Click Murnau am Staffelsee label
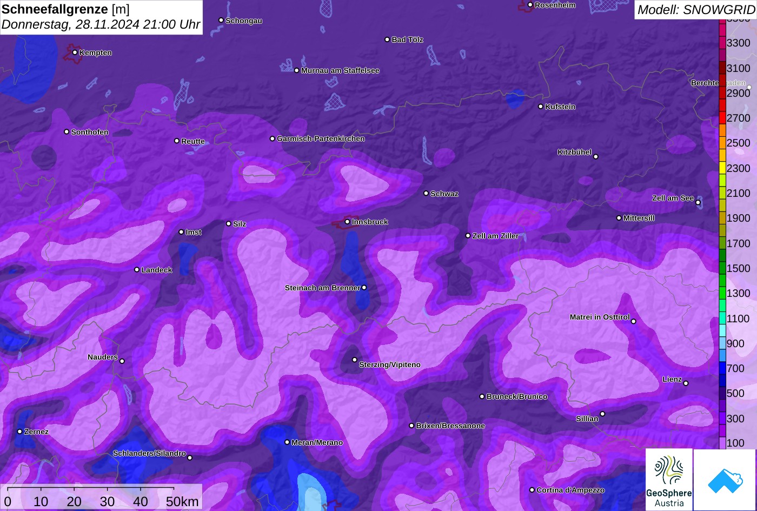This screenshot has height=511, width=757. 340,70
